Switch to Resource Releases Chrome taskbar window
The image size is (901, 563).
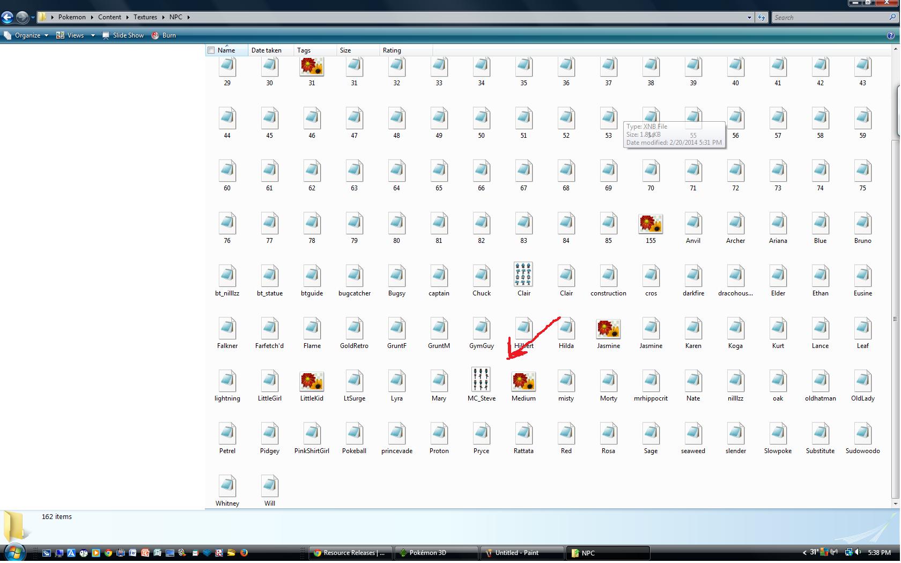tap(351, 553)
